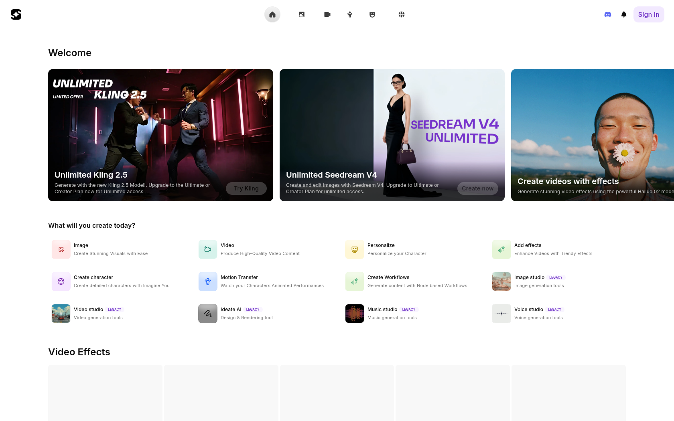Open 'Watch your Characters Animated Performances'

click(x=272, y=285)
